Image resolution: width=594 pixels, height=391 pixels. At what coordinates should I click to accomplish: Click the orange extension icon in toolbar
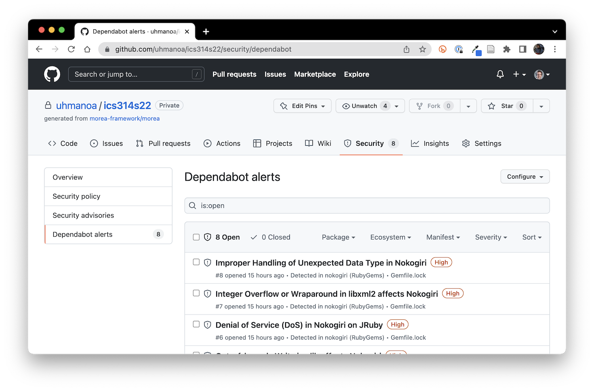443,49
